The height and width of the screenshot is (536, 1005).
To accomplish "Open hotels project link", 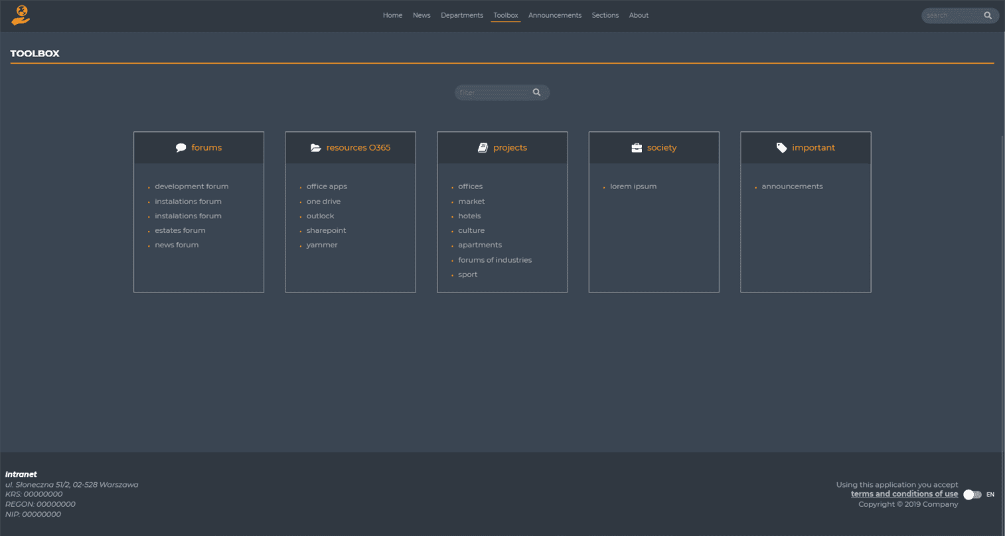I will point(469,216).
